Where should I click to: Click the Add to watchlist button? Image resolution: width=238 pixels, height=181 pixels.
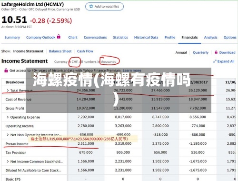[x=104, y=7]
